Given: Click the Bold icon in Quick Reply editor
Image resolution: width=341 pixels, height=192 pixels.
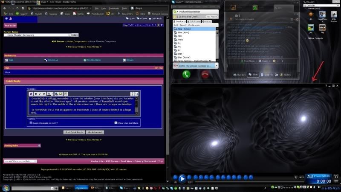Looking at the screenshot, I should click(x=35, y=94).
